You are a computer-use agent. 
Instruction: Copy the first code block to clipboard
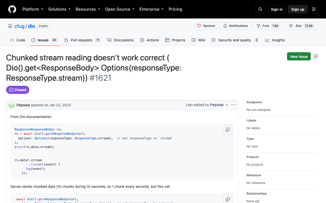(x=228, y=130)
